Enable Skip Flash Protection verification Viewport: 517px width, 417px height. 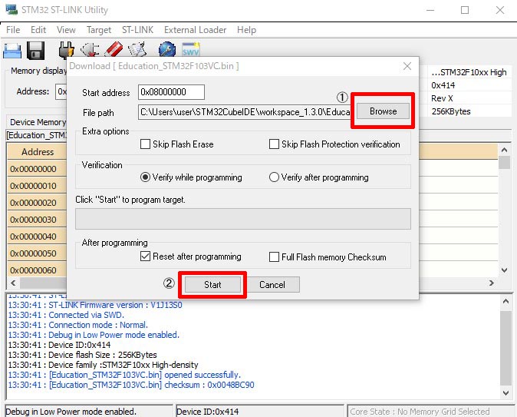pyautogui.click(x=274, y=144)
